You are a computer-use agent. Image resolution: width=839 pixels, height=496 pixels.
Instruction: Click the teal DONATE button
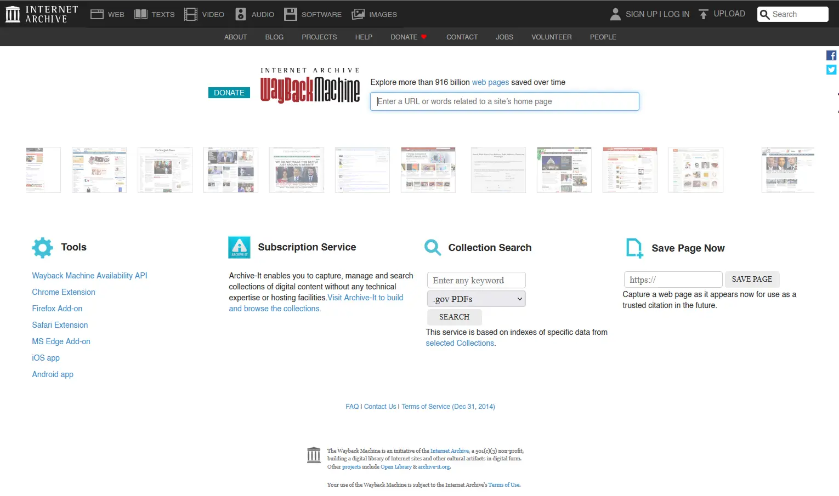(229, 93)
